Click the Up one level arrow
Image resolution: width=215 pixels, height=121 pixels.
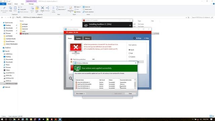point(10,17)
